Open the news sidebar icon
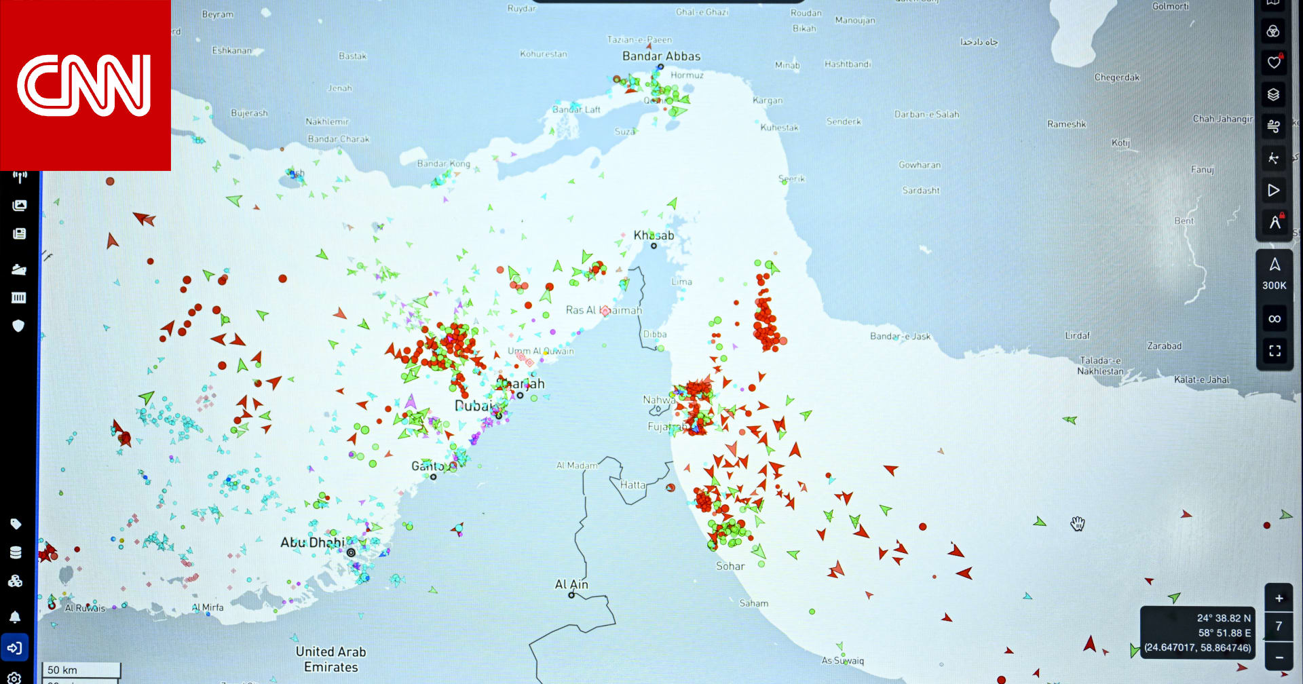The height and width of the screenshot is (684, 1303). coord(19,234)
